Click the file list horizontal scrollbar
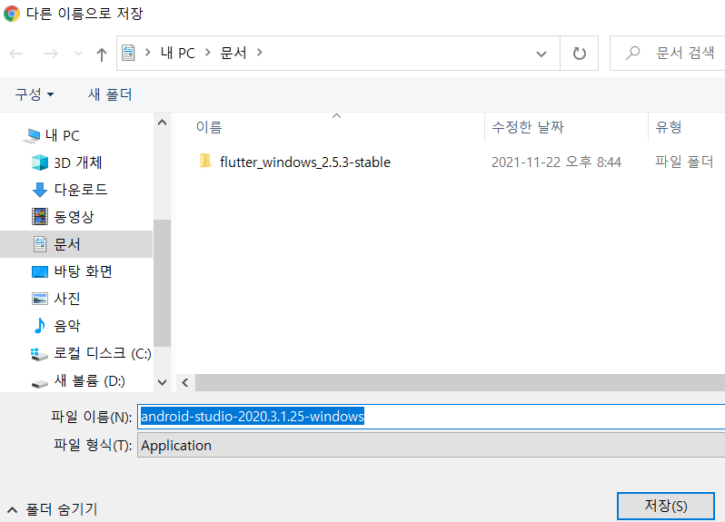The width and height of the screenshot is (725, 522). tap(460, 382)
